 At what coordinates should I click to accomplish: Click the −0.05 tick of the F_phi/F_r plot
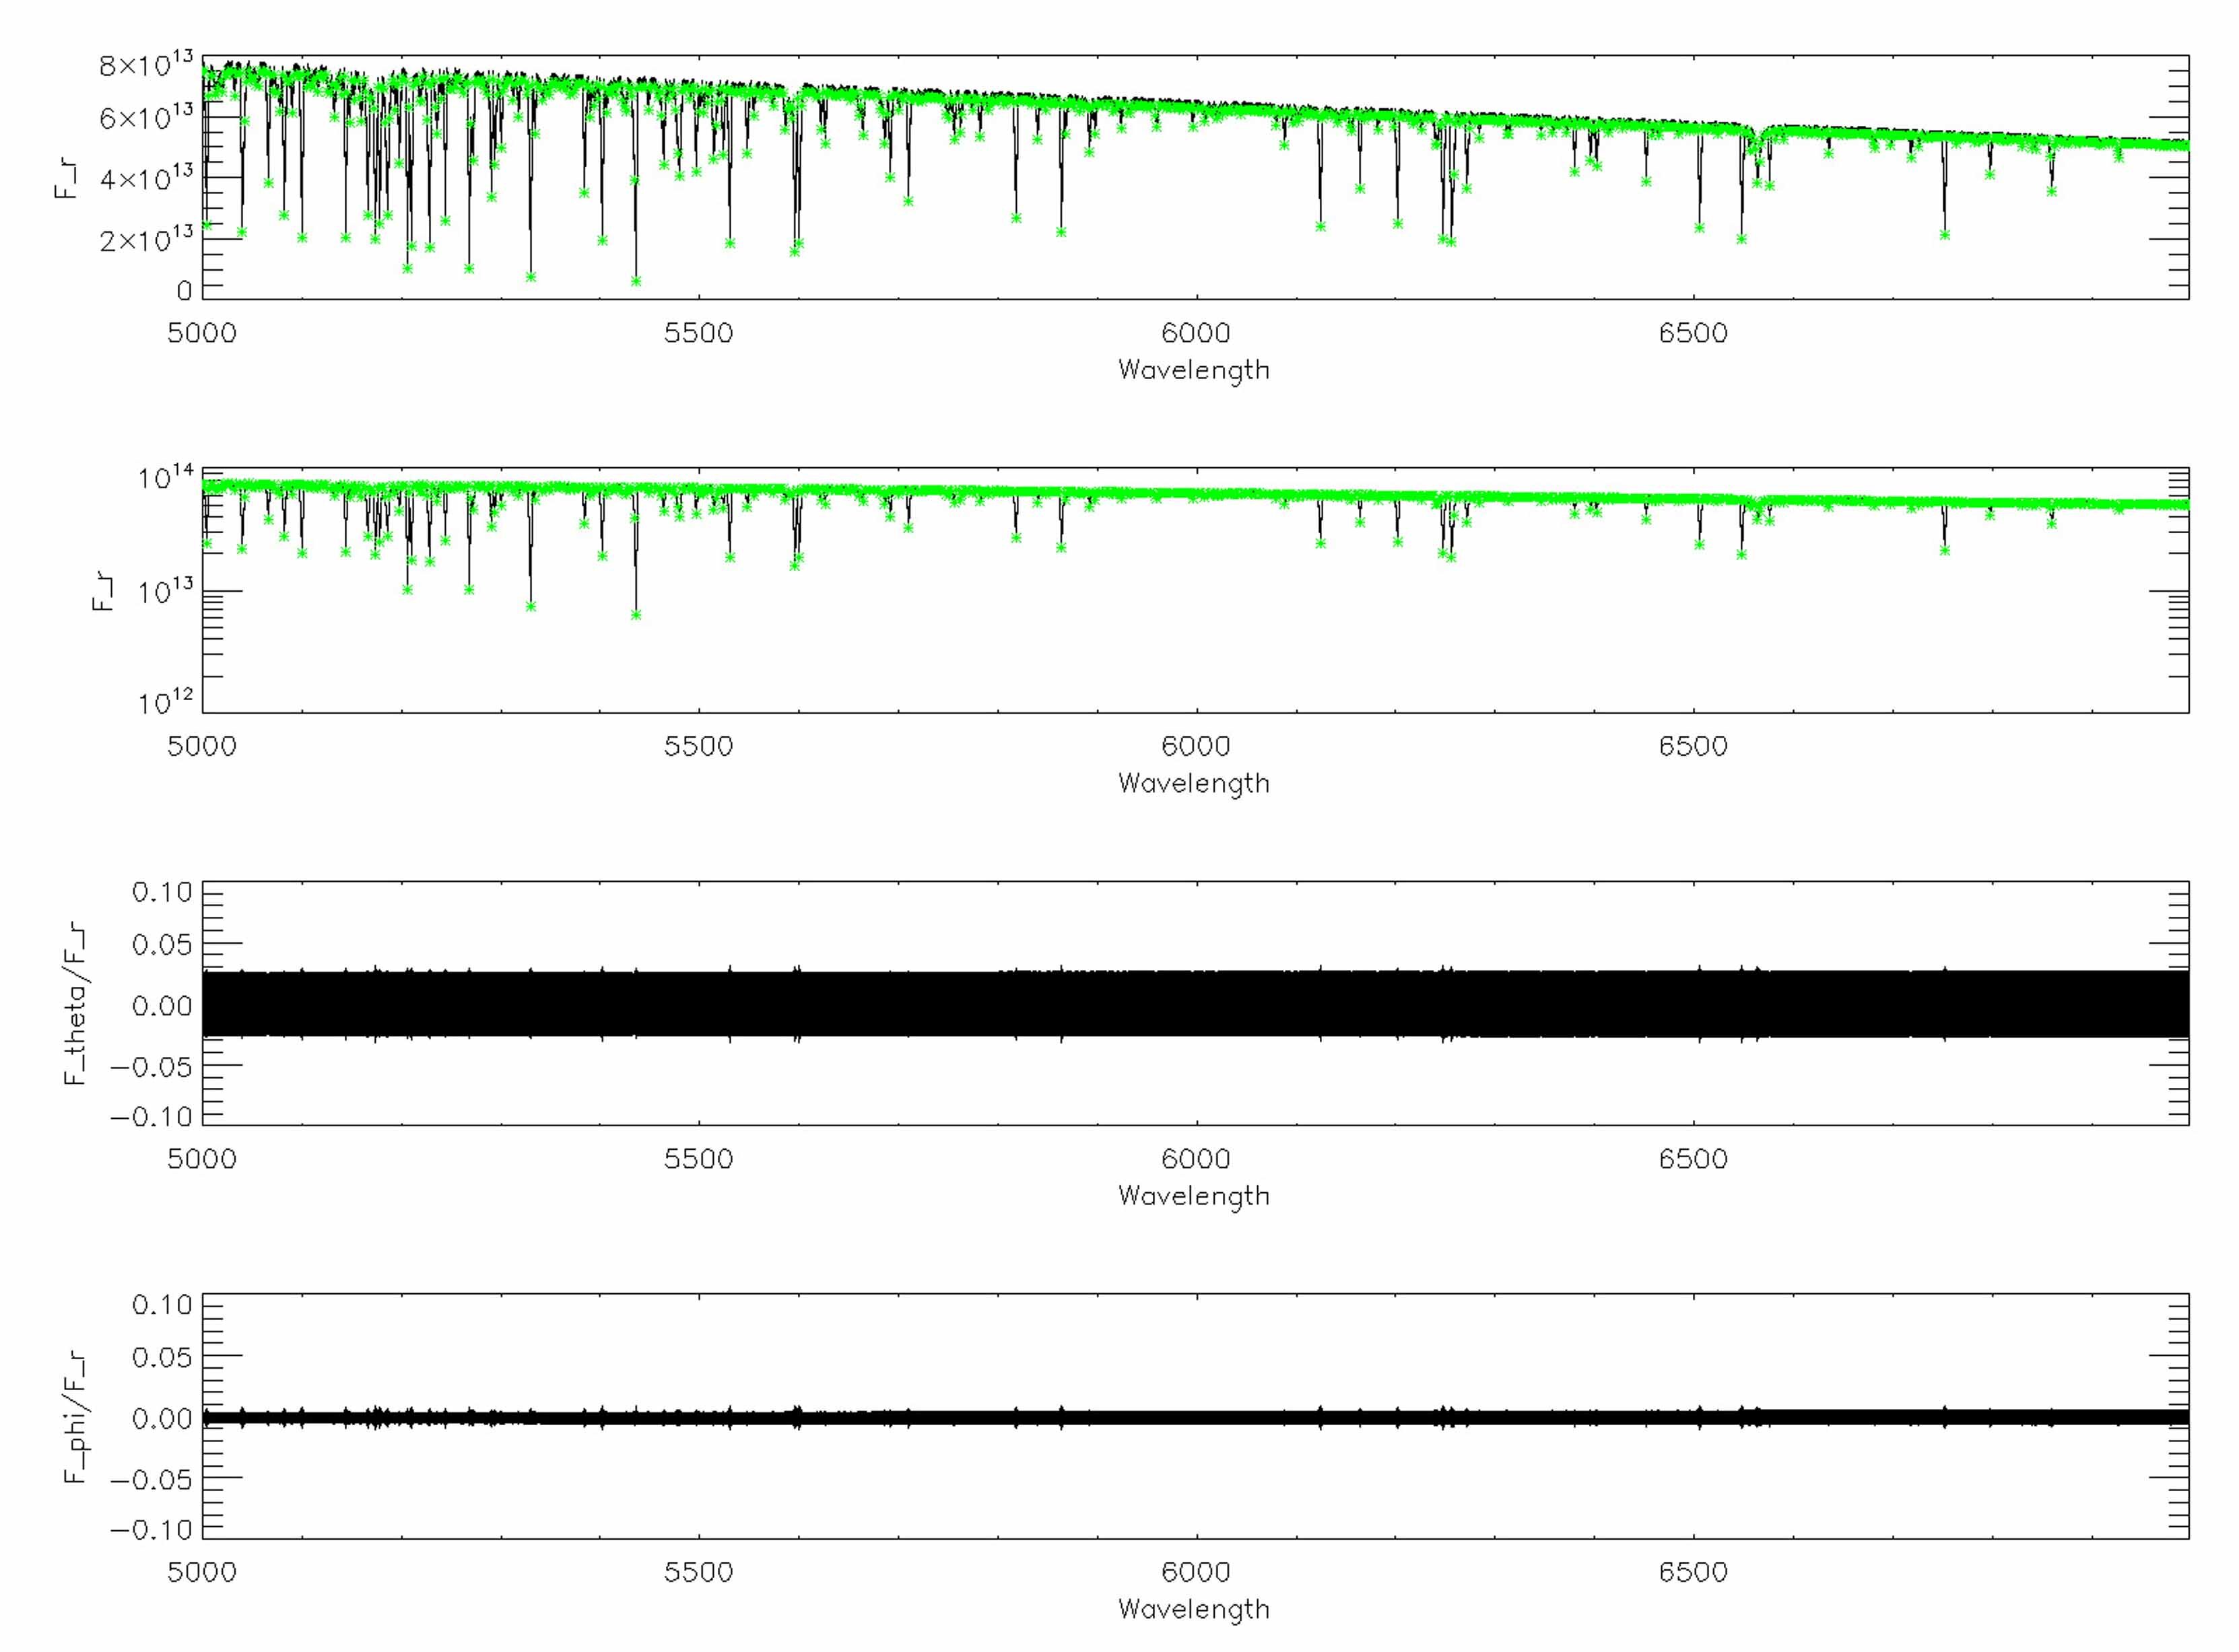[150, 1480]
